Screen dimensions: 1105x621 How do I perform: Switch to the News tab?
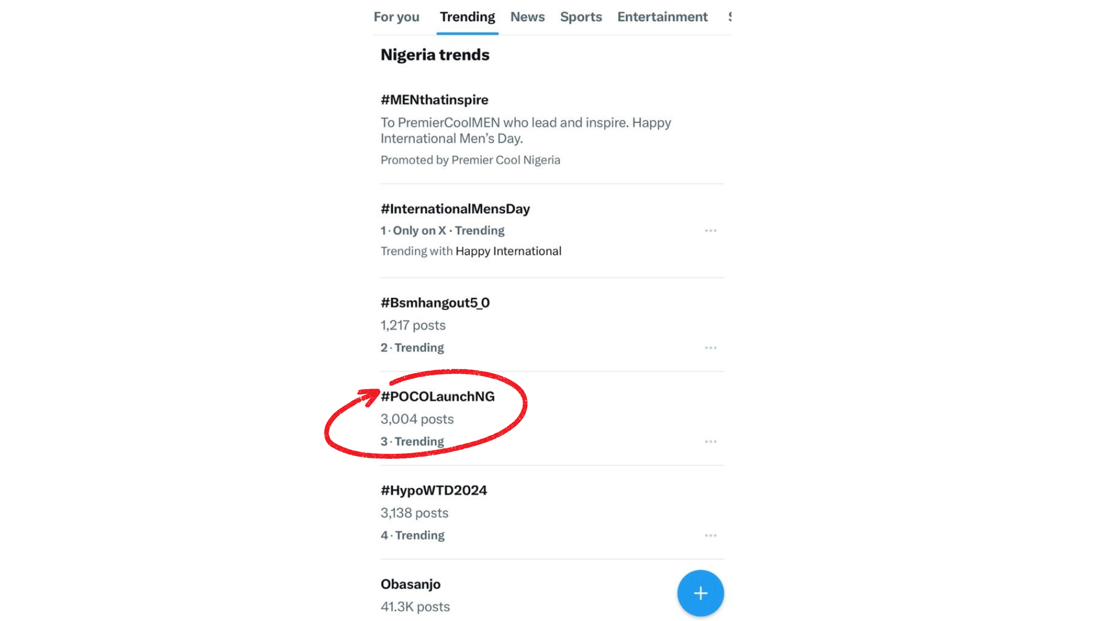(x=527, y=17)
